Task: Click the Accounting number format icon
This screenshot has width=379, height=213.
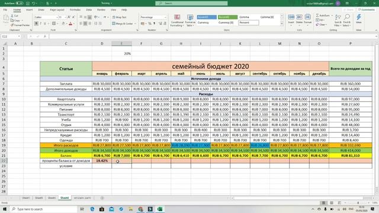Action: 142,24
